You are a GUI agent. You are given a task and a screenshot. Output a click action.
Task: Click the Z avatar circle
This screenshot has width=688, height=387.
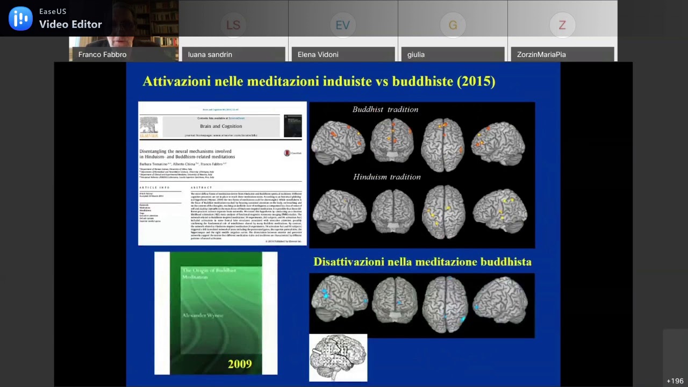click(x=562, y=25)
